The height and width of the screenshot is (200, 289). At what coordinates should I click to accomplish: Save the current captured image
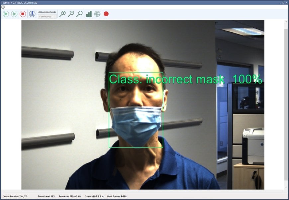click(32, 14)
